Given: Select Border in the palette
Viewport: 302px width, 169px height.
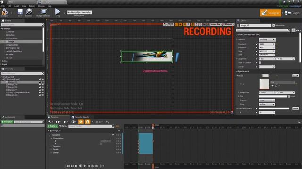Looking at the screenshot, I should coord(11,32).
